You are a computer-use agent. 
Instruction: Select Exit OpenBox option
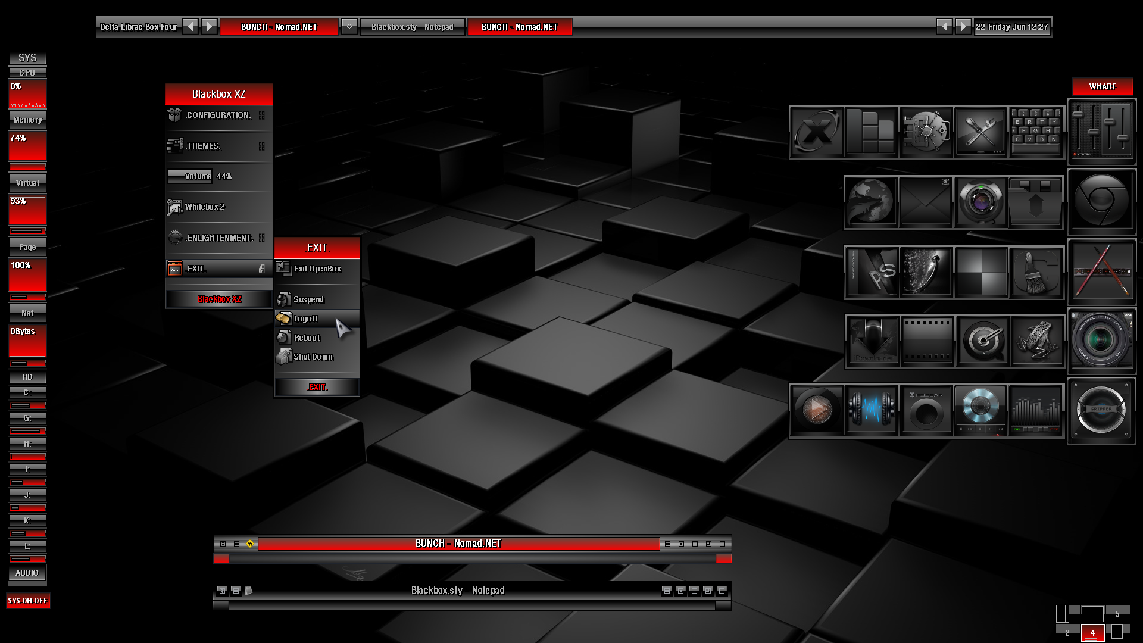pos(317,269)
